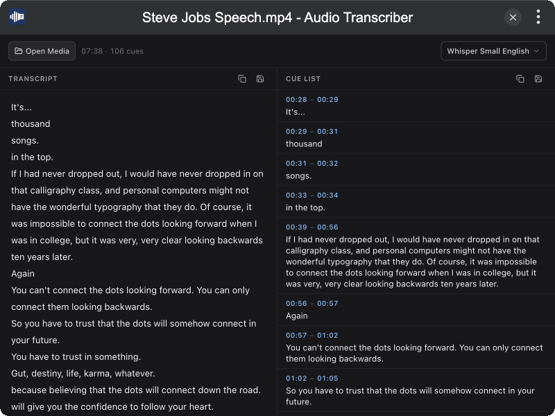Click the Open Media button
Viewport: 555px width, 416px height.
(42, 51)
